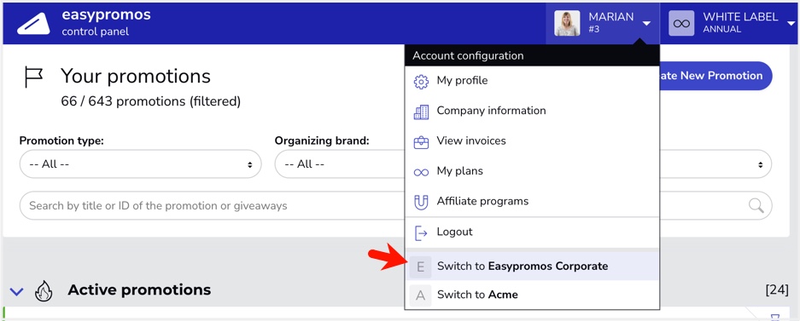Open the Promotion type dropdown
Screen dimensions: 800x321
[140, 164]
